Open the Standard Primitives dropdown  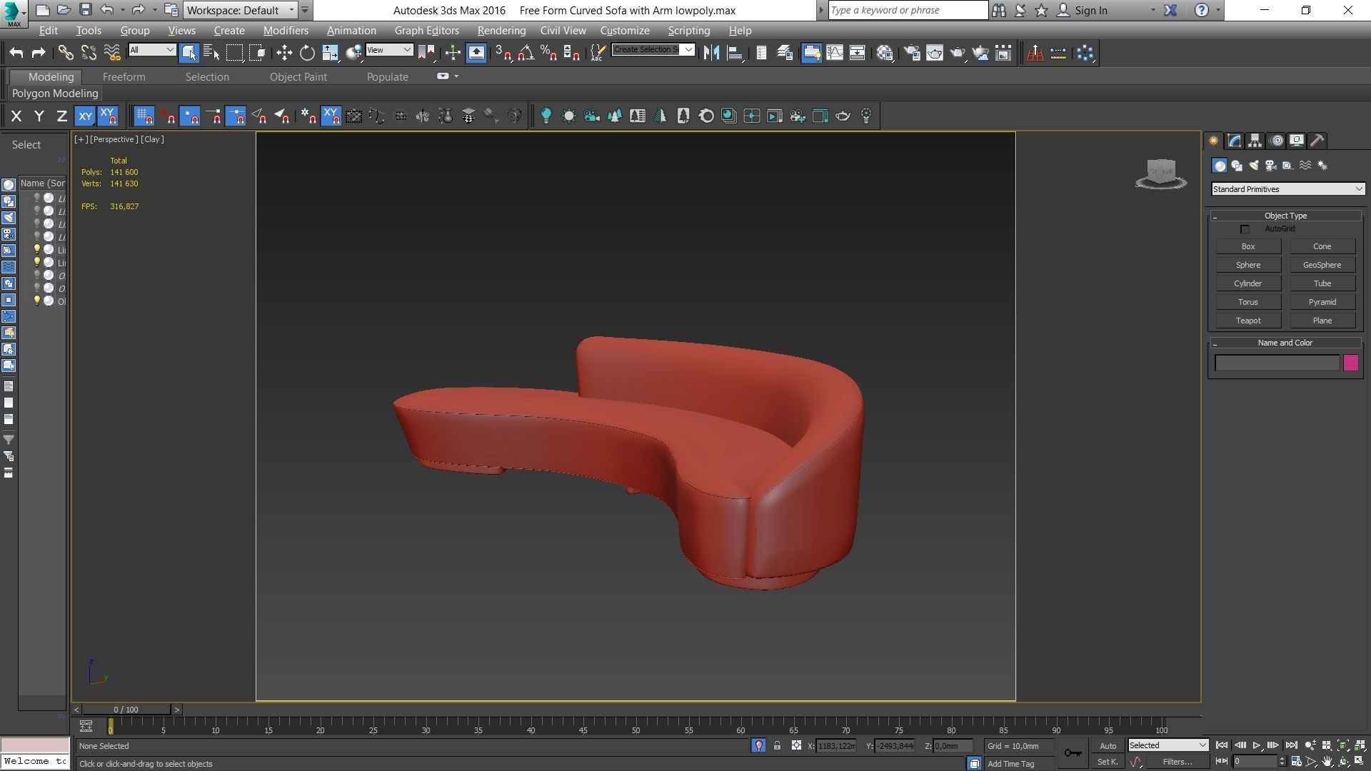(x=1288, y=189)
